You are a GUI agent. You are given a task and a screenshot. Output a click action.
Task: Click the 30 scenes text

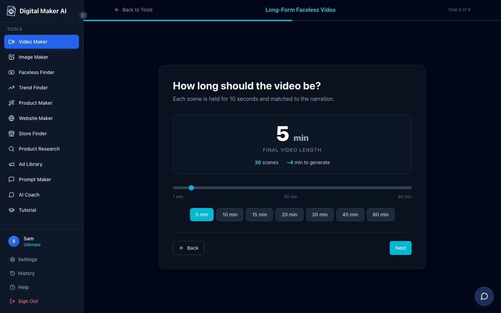(266, 162)
